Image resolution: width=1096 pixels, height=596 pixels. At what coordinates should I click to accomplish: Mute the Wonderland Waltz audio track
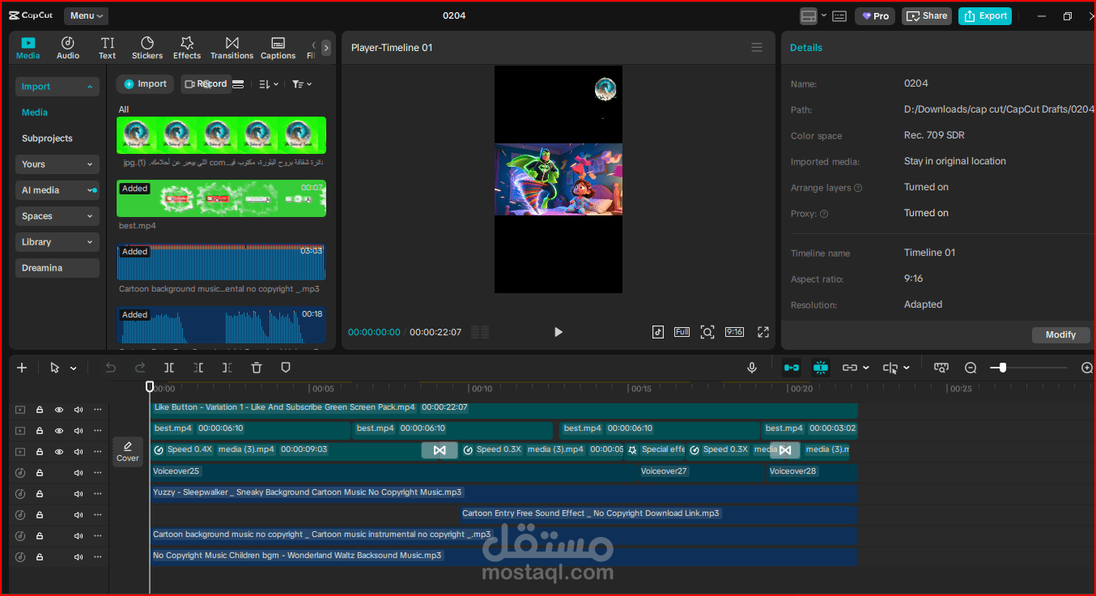point(79,557)
